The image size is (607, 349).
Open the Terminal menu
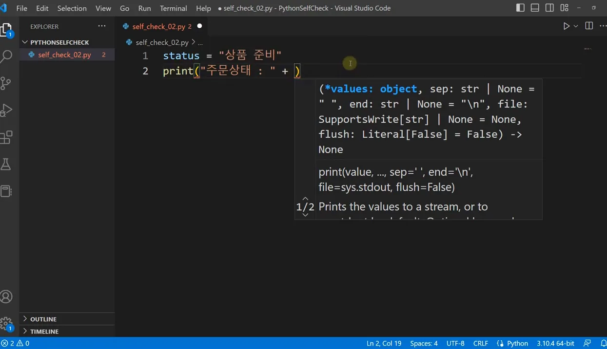(x=173, y=8)
